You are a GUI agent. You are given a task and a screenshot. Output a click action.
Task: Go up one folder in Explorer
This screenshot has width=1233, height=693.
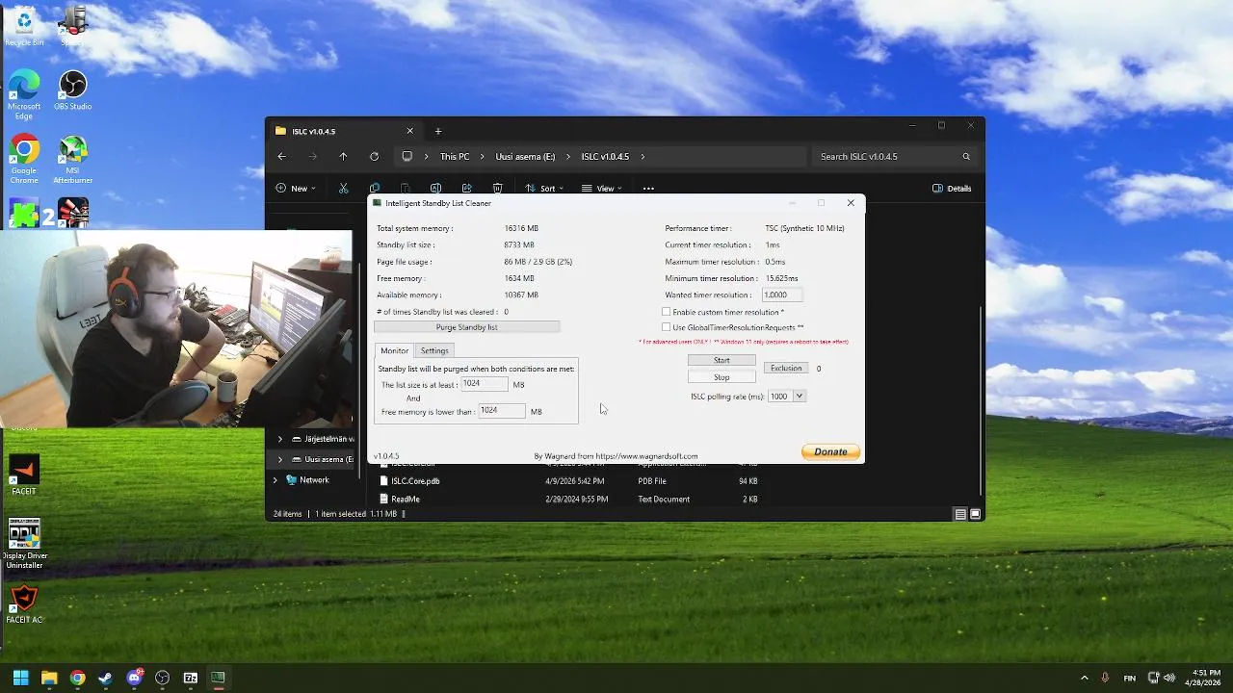point(343,157)
